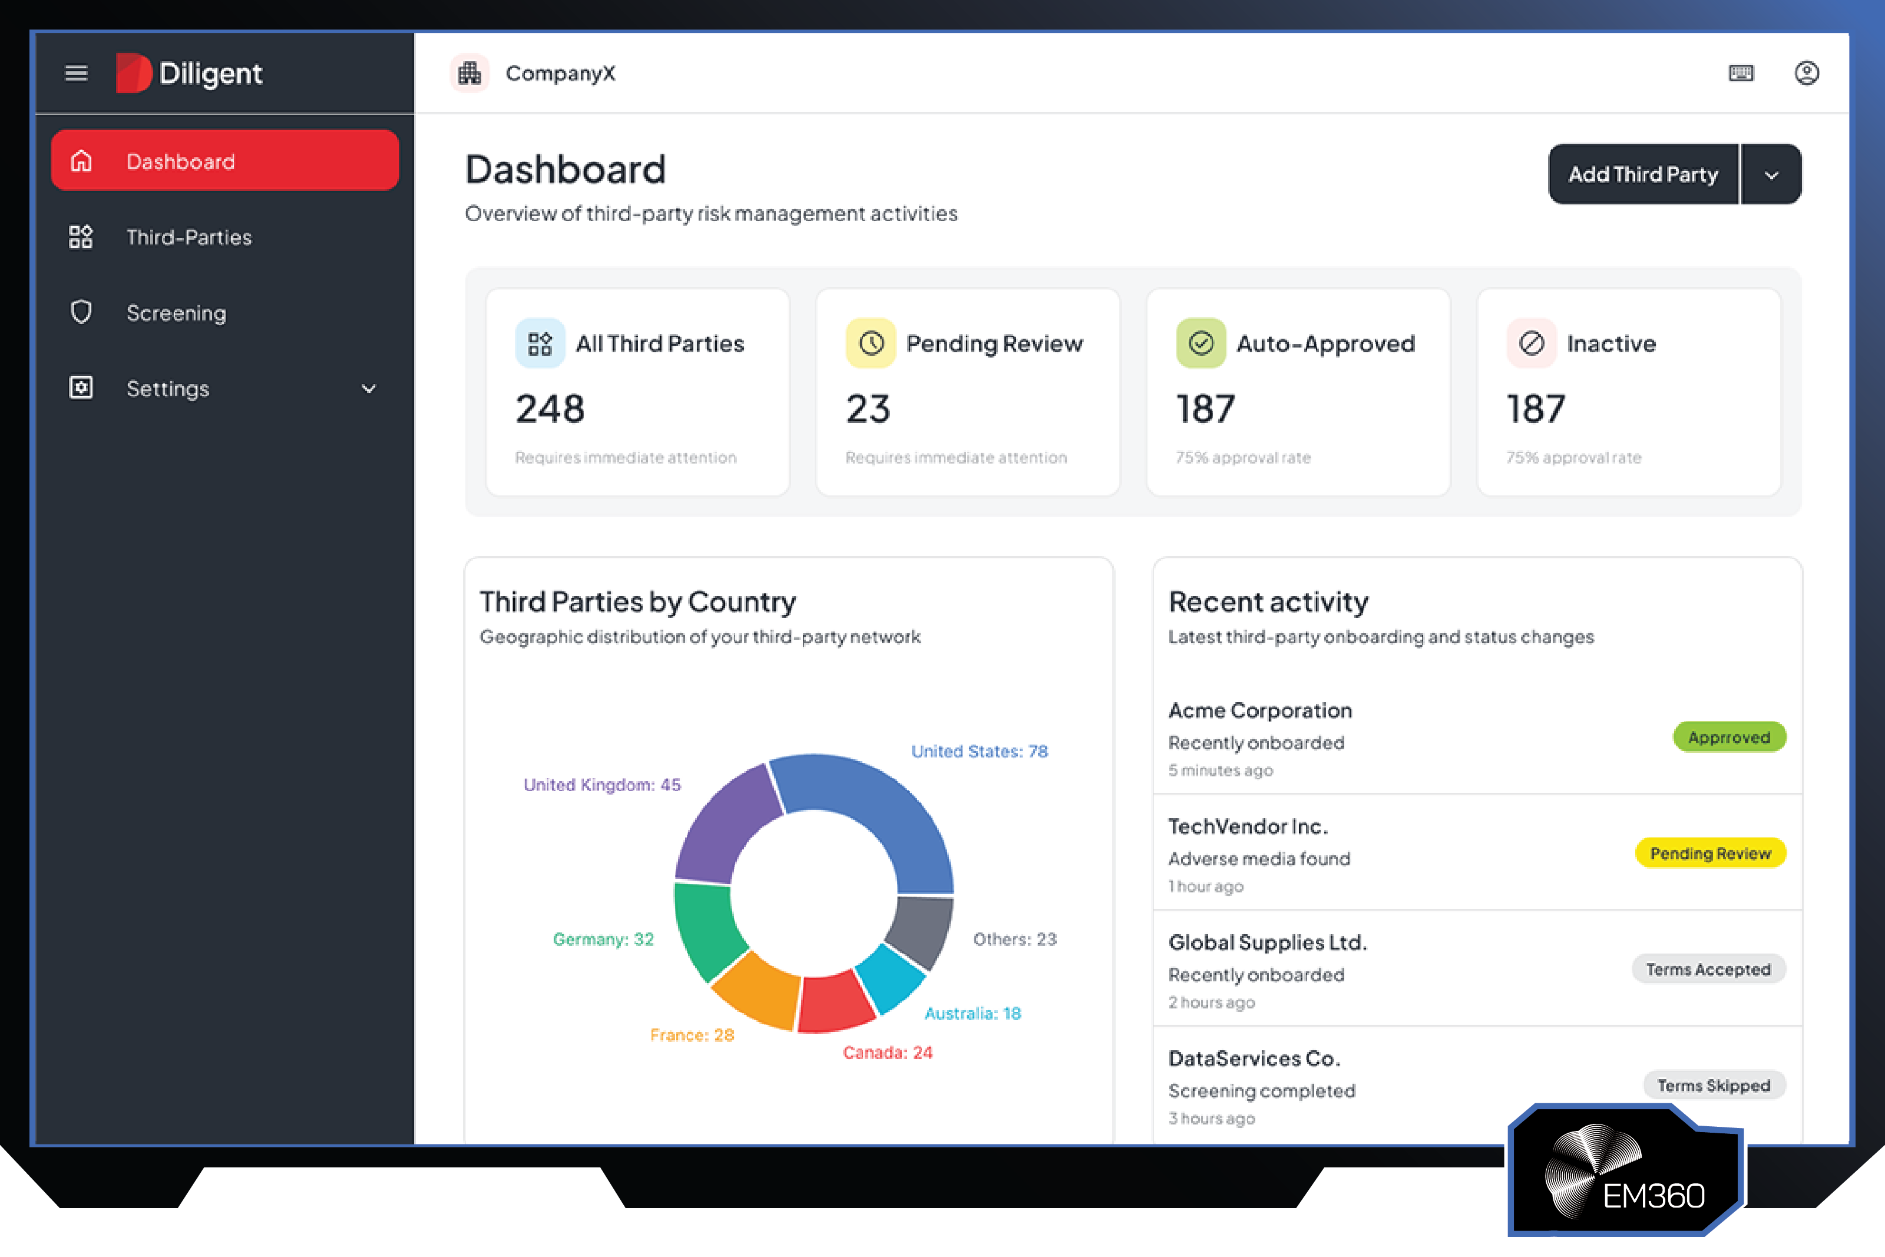Expand the Settings submenu chevron
The width and height of the screenshot is (1885, 1257).
369,389
